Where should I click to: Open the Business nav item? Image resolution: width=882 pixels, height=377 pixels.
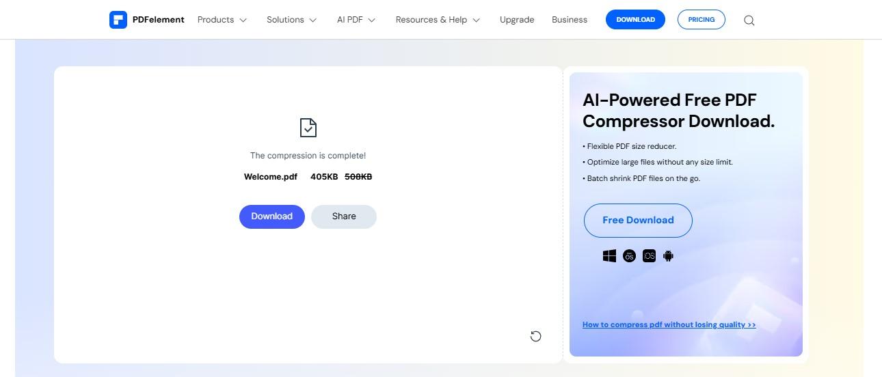[570, 20]
